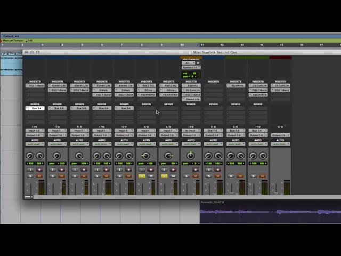Toggle input monitoring on the Input 1-2 track
The width and height of the screenshot is (341, 256).
(x=30, y=170)
